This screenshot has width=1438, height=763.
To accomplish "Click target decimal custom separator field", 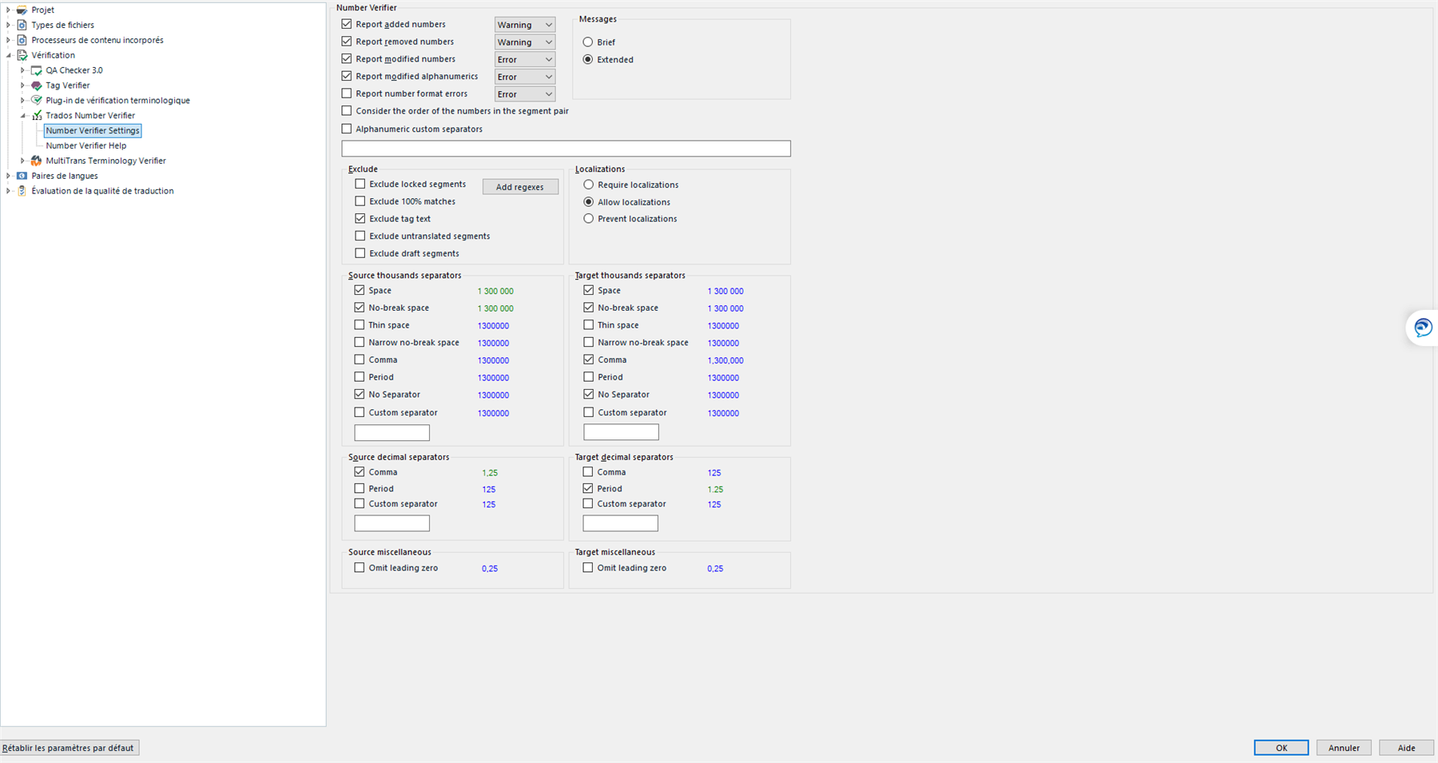I will point(621,523).
